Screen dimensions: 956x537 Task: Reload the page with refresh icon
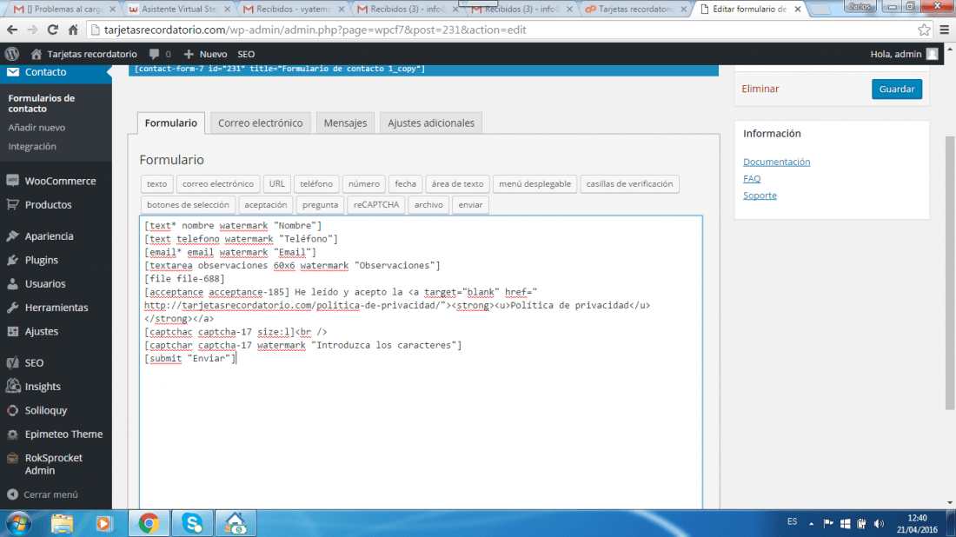pos(52,30)
